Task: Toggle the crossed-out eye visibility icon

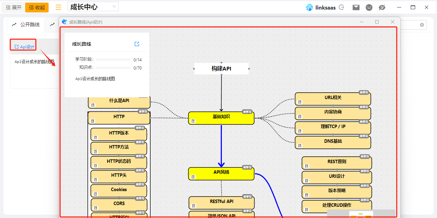Action: pyautogui.click(x=382, y=7)
